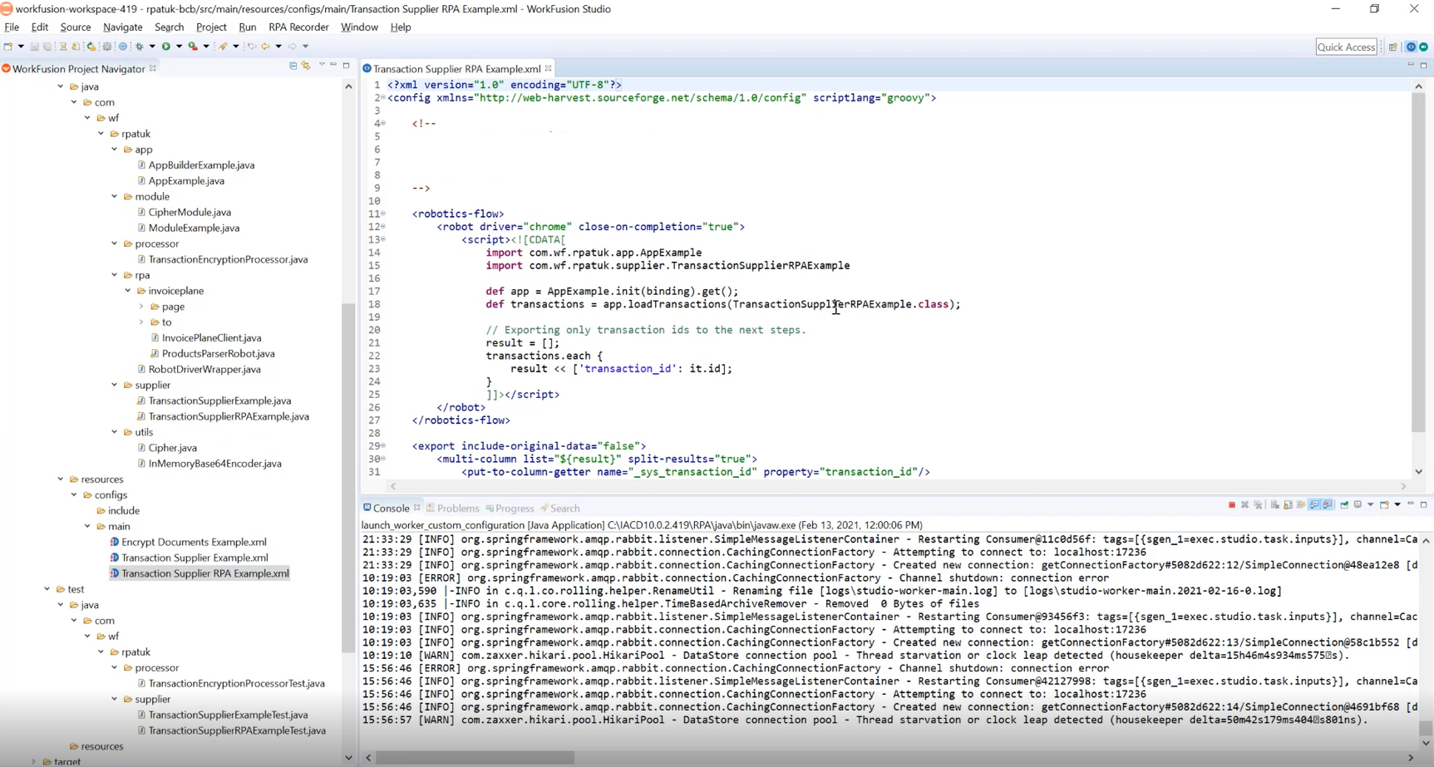Switch to the Search tab
Image resolution: width=1434 pixels, height=767 pixels.
tap(560, 508)
